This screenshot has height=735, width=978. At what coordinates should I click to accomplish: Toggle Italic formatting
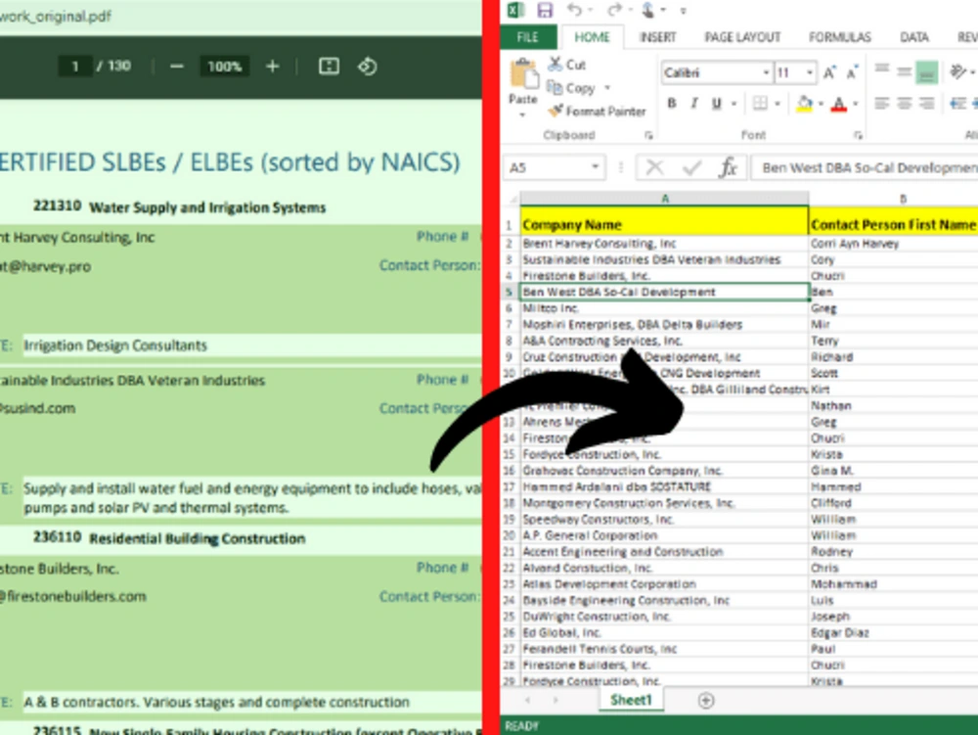tap(694, 104)
